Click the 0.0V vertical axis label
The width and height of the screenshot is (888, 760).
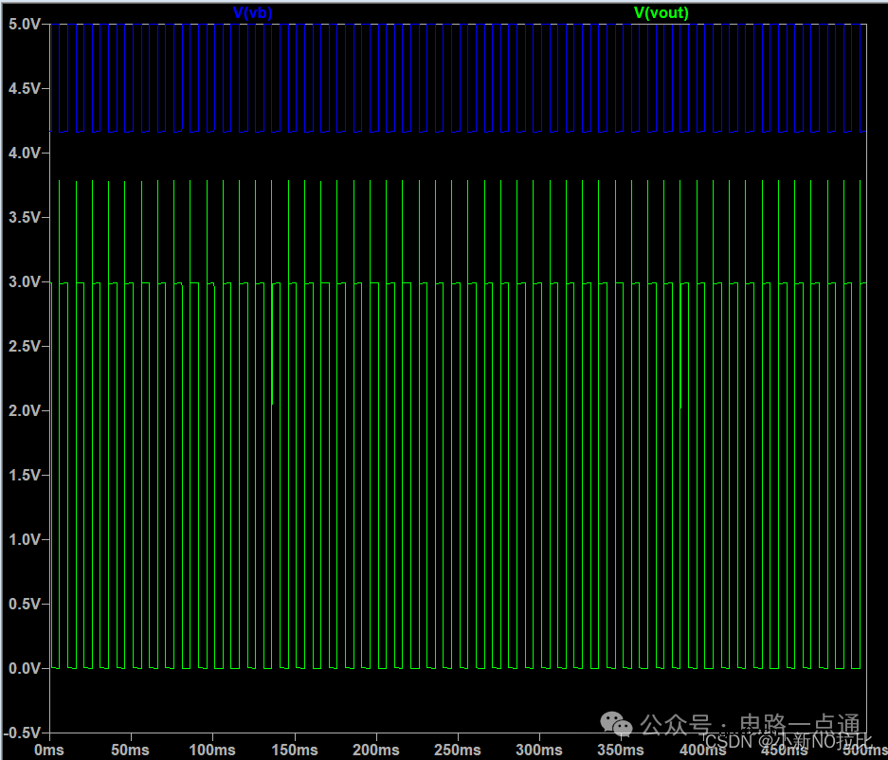24,668
